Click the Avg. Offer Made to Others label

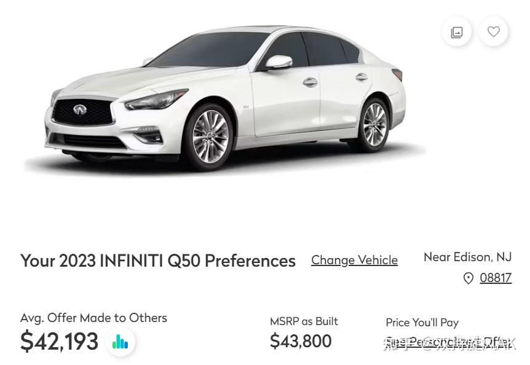pos(93,318)
